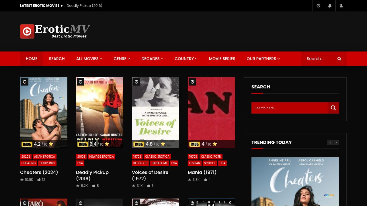Screen dimensions: 367x206
Task: Expand the All Movies dropdown menu
Action: [89, 59]
